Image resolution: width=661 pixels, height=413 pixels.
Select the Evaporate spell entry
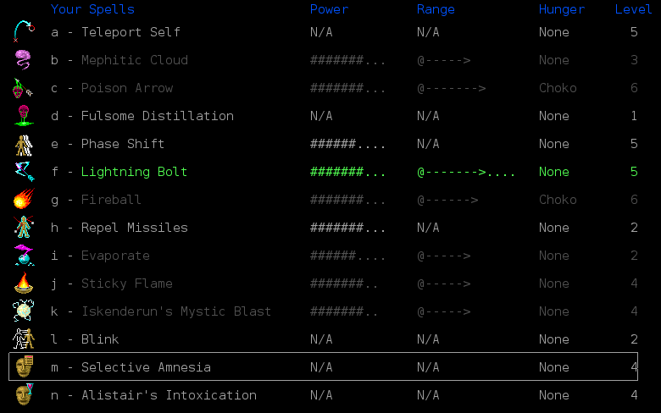115,256
